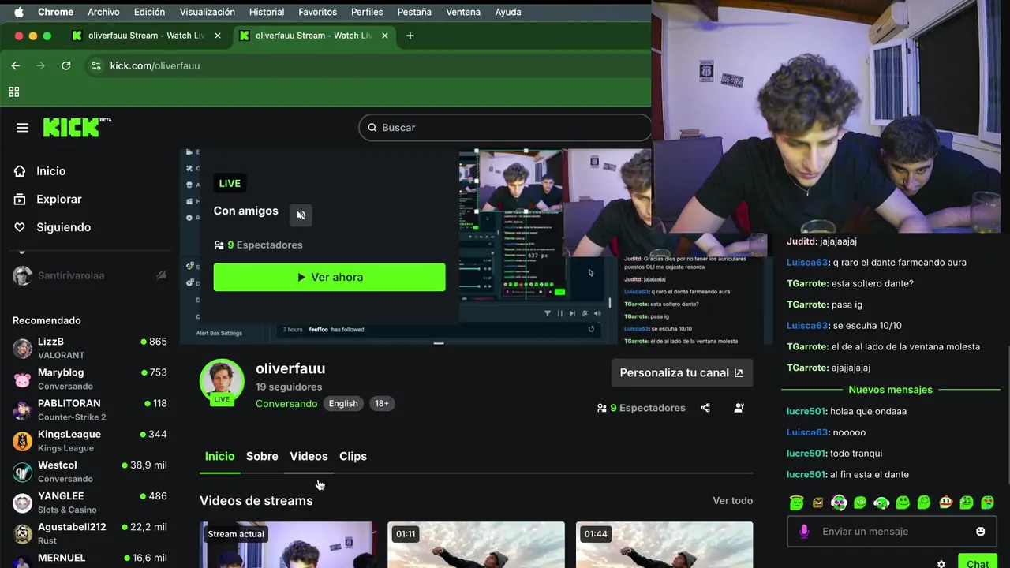Screen dimensions: 1010x568
Task: Click the 18+ tag
Action: (382, 404)
